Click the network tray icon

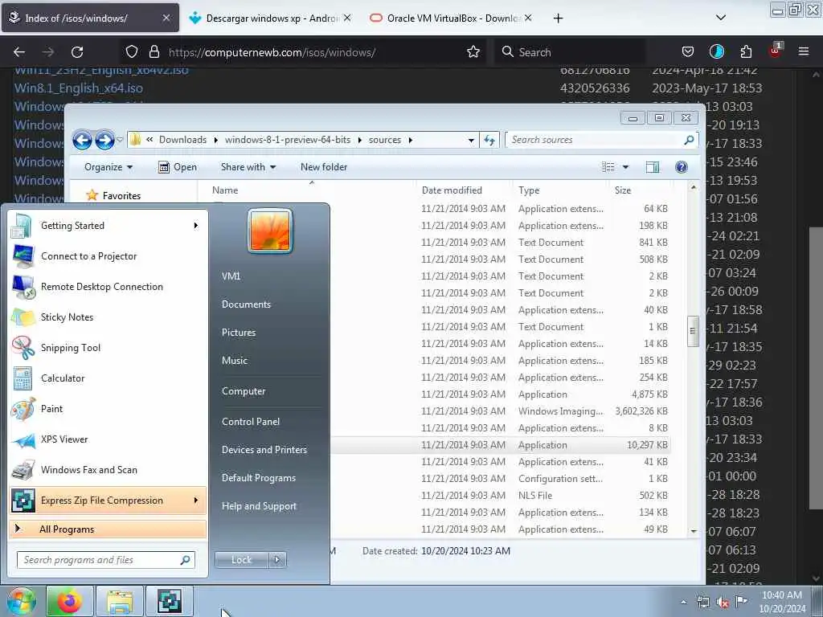coord(702,602)
